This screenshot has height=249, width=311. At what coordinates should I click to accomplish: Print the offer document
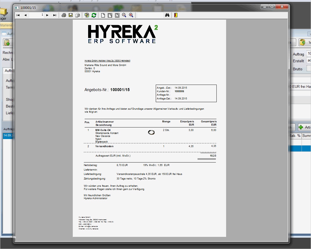(x=64, y=15)
